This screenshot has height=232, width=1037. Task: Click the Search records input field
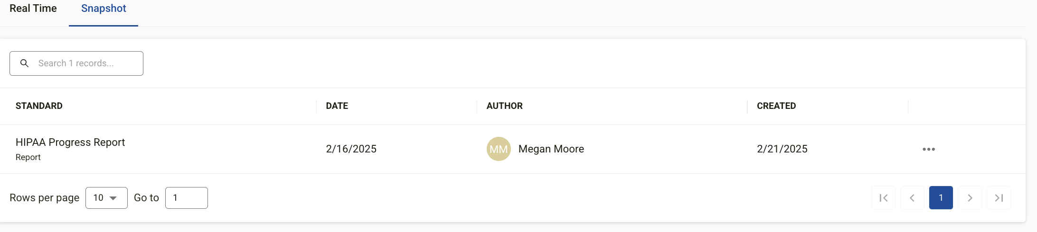click(x=76, y=63)
